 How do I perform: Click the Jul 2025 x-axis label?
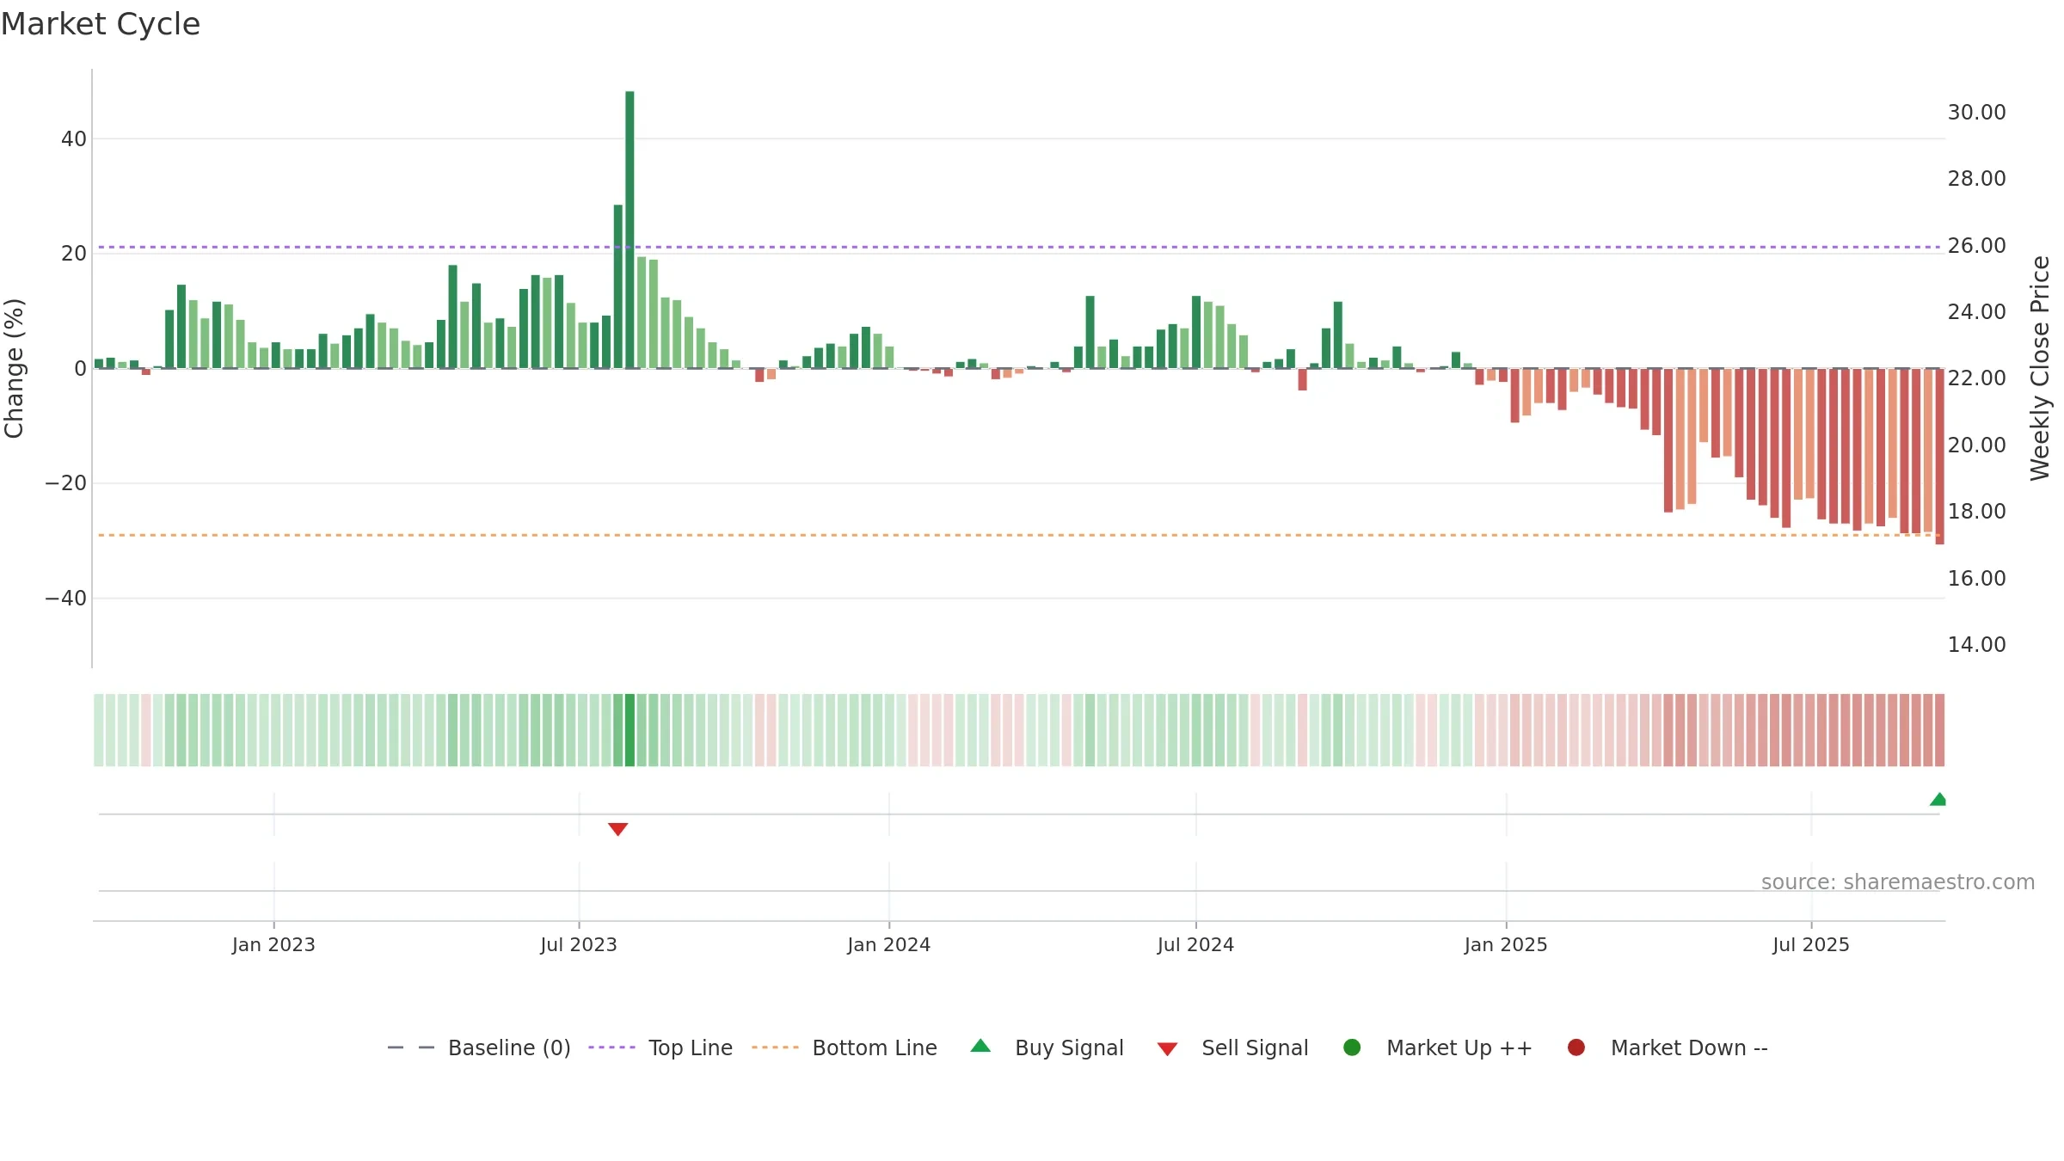1811,945
